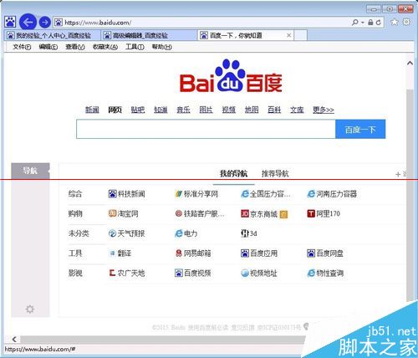This screenshot has width=418, height=358.
Task: Open the 铁路客户服... shortcut
Action: pos(200,214)
